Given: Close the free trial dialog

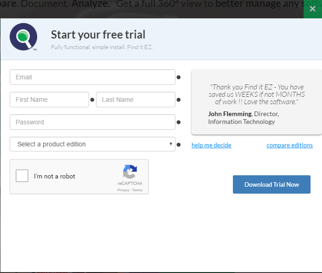Looking at the screenshot, I should pyautogui.click(x=312, y=9).
